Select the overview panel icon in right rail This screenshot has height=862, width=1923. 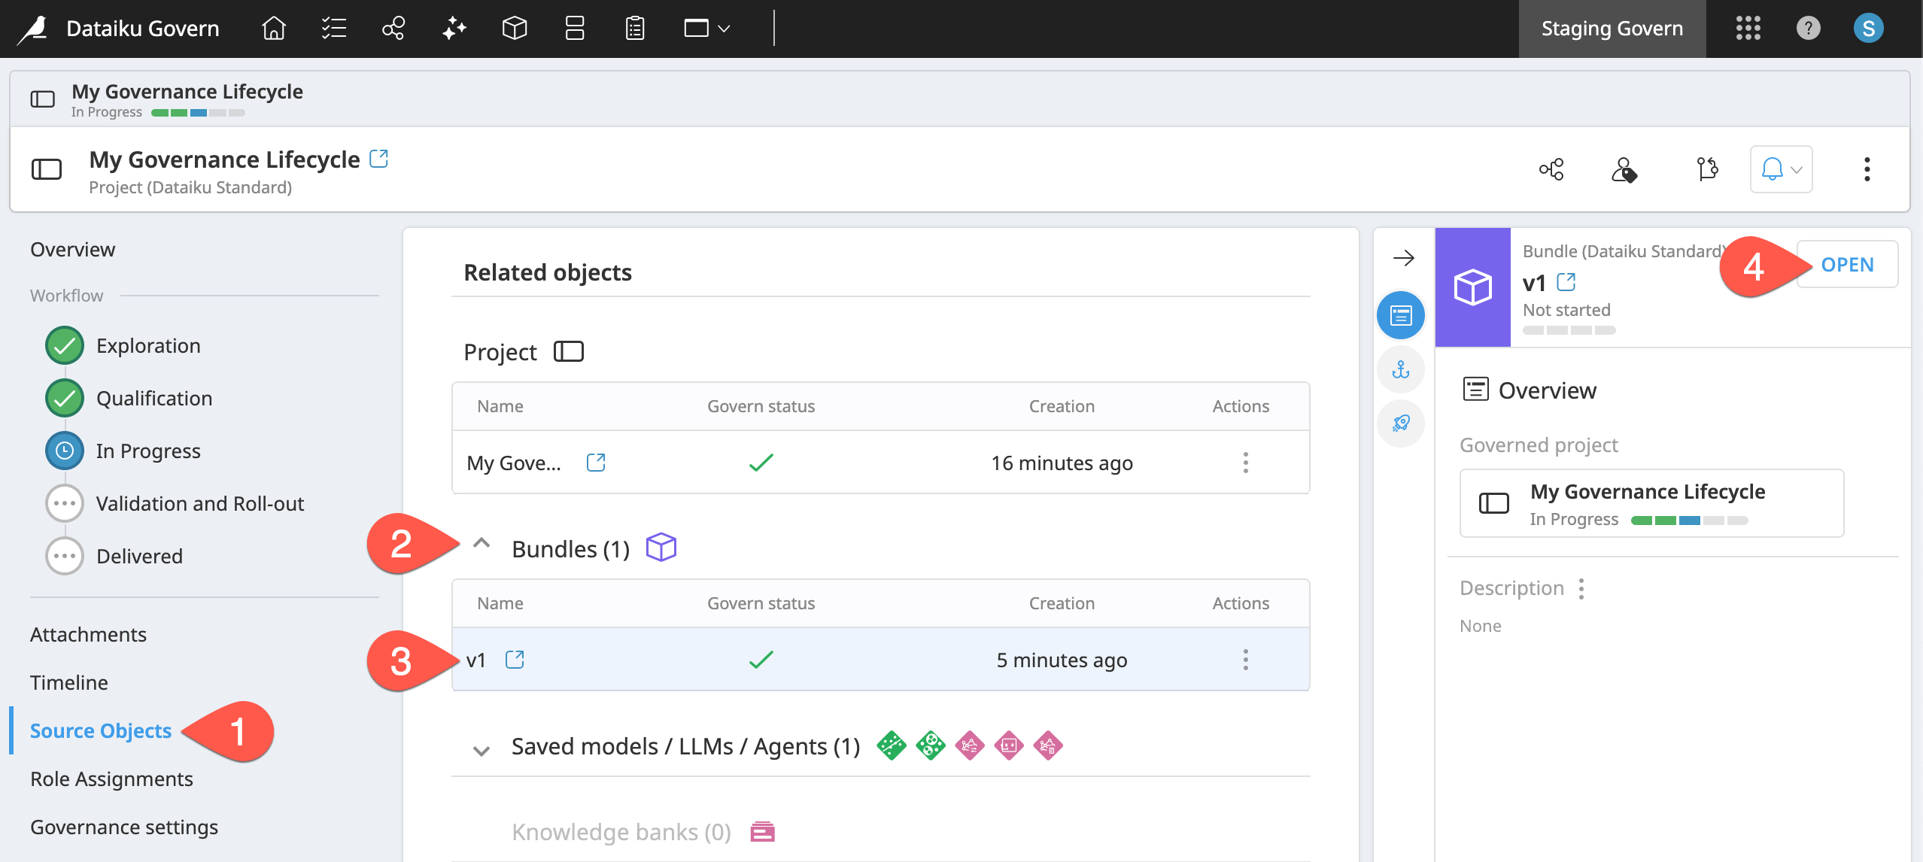click(1401, 315)
